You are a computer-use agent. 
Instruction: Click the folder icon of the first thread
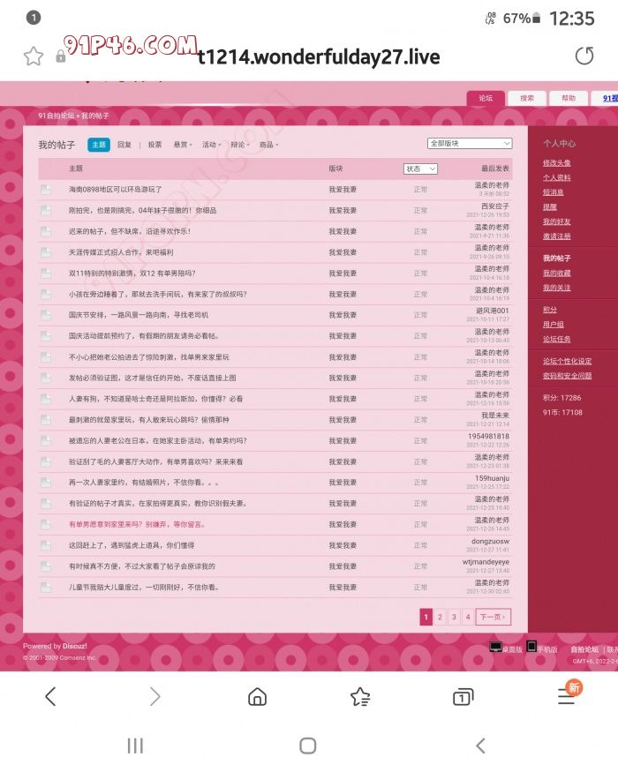[x=46, y=189]
